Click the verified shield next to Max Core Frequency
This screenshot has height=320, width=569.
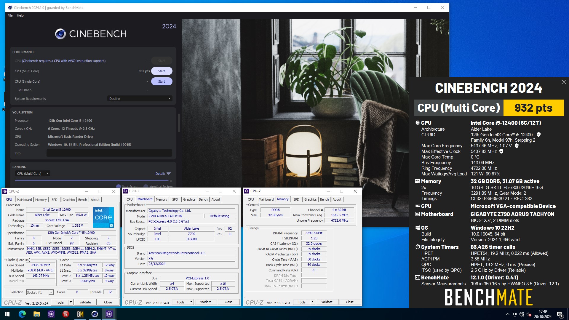[x=517, y=146]
